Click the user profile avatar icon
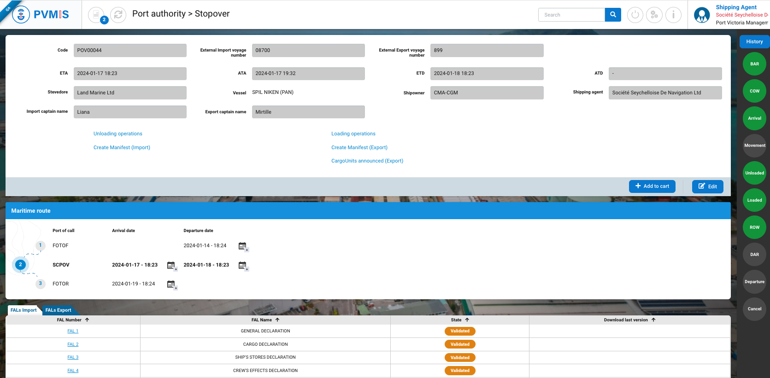The height and width of the screenshot is (378, 770). (x=702, y=15)
